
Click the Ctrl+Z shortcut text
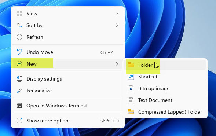[107, 52]
